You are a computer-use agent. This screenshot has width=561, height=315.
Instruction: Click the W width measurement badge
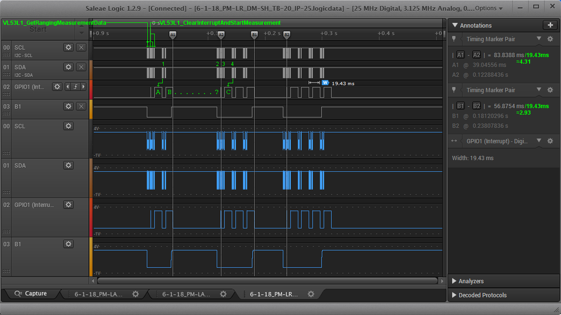(x=325, y=83)
